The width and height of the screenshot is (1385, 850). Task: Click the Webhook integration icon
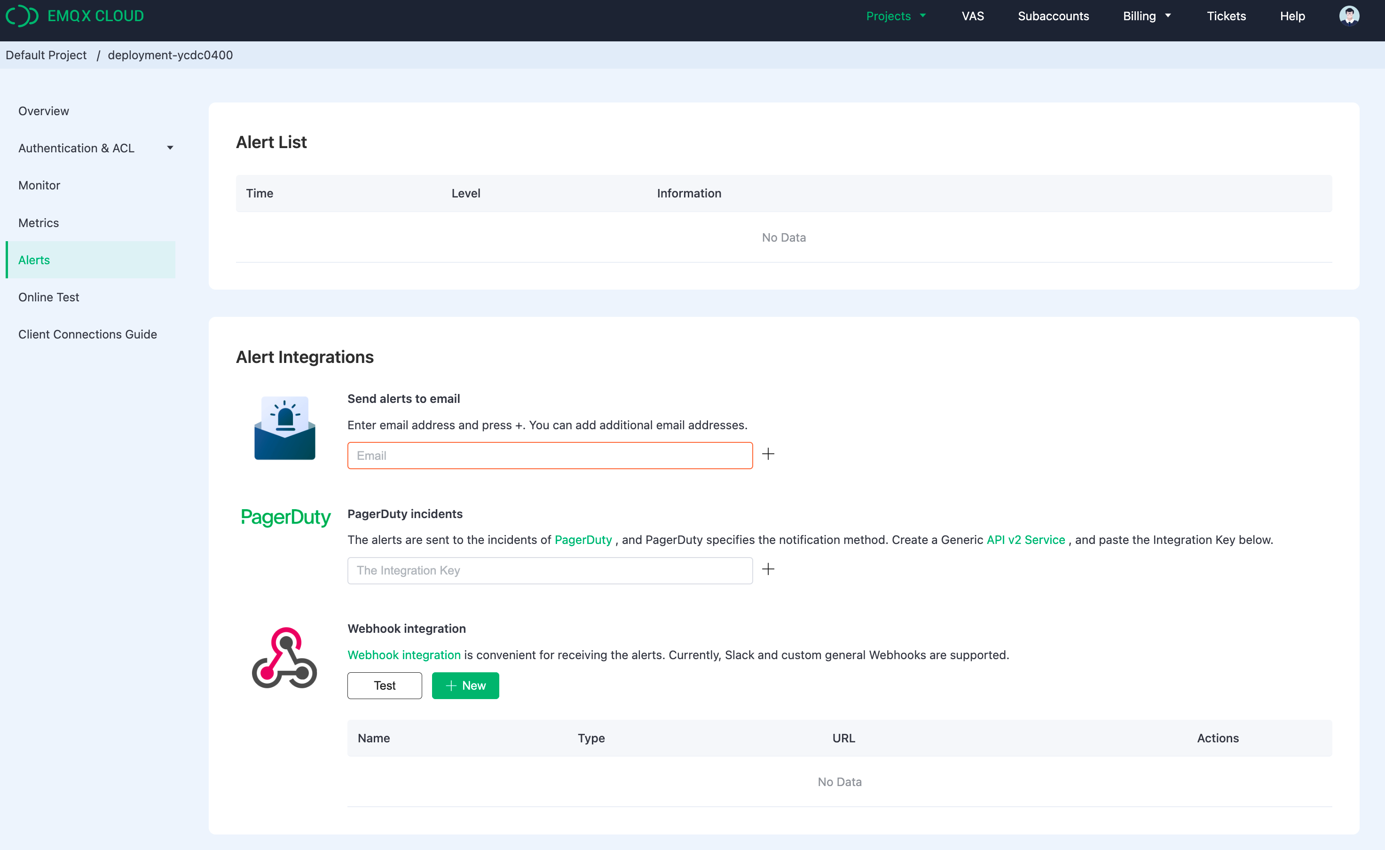click(x=286, y=658)
